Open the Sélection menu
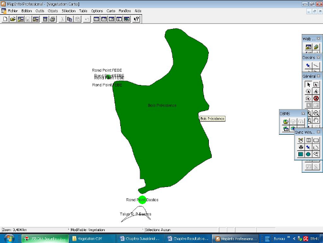Viewport: 323px width, 243px height. click(68, 10)
